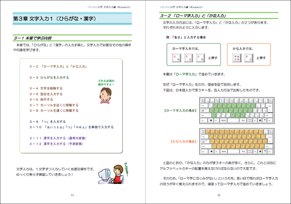The width and height of the screenshot is (291, 204).
Task: Click the boy at computer illustration
Action: pos(111,174)
